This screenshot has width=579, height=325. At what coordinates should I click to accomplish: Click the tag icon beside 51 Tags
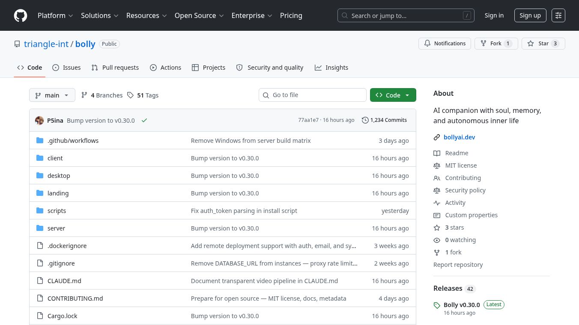[131, 95]
